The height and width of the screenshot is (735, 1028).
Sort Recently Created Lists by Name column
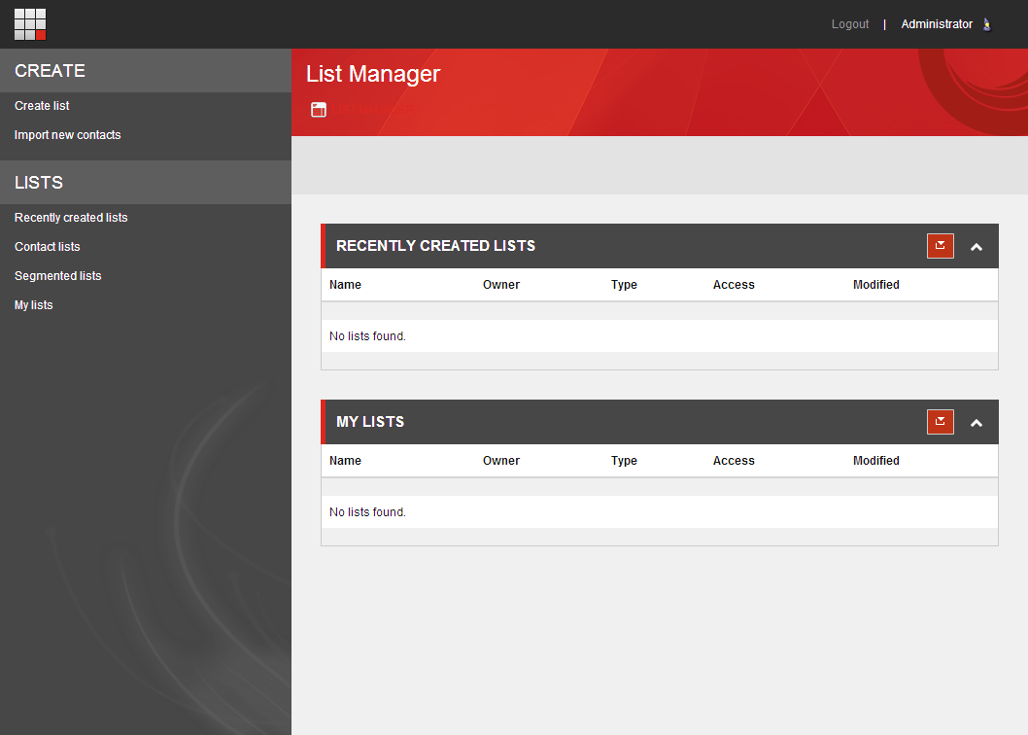tap(345, 285)
